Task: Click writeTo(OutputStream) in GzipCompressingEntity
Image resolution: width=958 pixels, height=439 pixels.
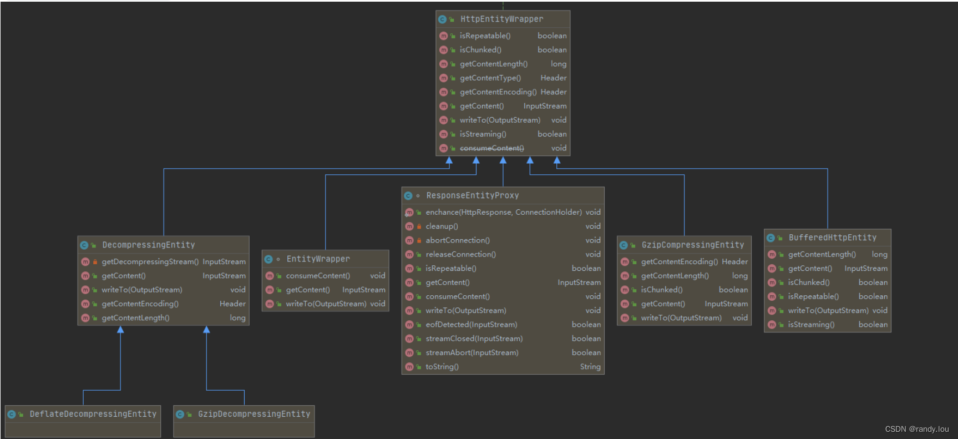Action: point(681,318)
